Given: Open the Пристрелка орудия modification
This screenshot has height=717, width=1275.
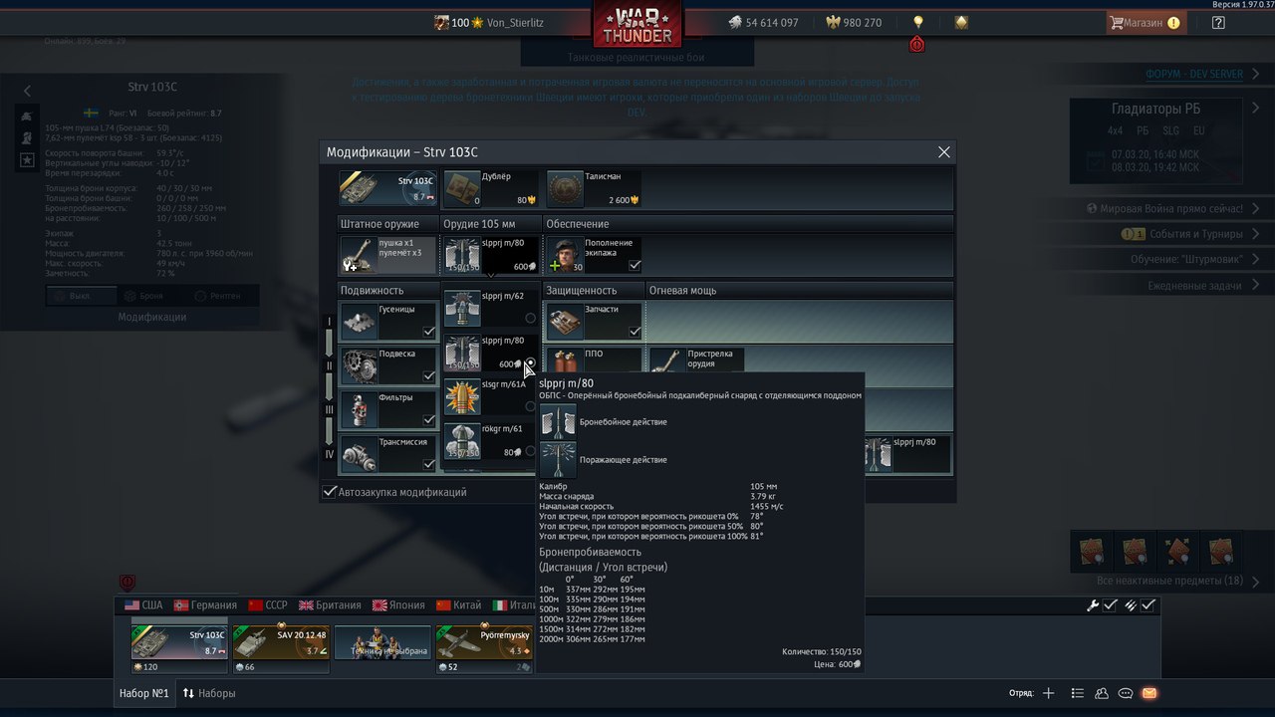Looking at the screenshot, I should click(697, 358).
